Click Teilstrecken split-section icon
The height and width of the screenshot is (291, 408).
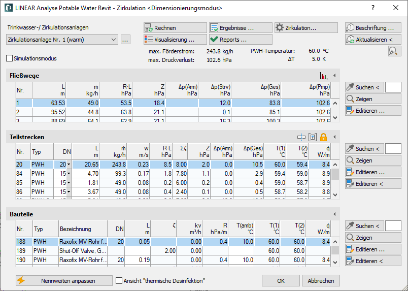pos(301,137)
